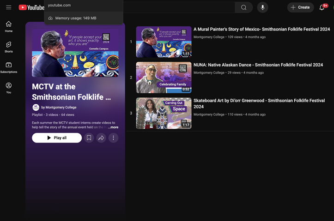Share the playlist via arrow icon
The image size is (334, 221).
pyautogui.click(x=101, y=138)
